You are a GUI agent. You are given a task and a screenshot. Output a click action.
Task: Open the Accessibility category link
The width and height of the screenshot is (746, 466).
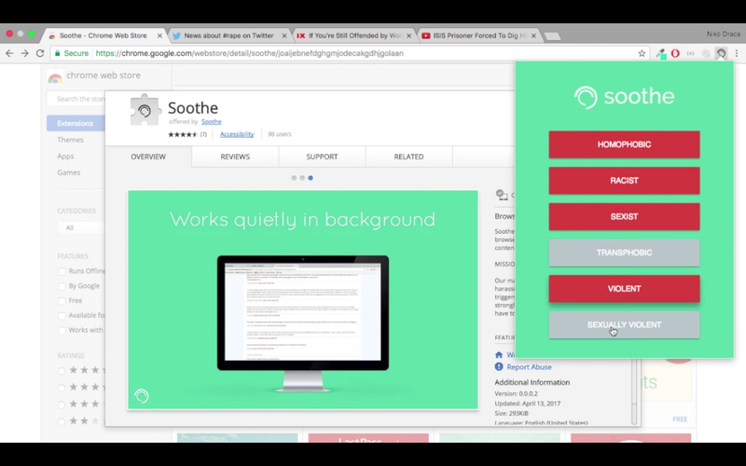click(237, 134)
